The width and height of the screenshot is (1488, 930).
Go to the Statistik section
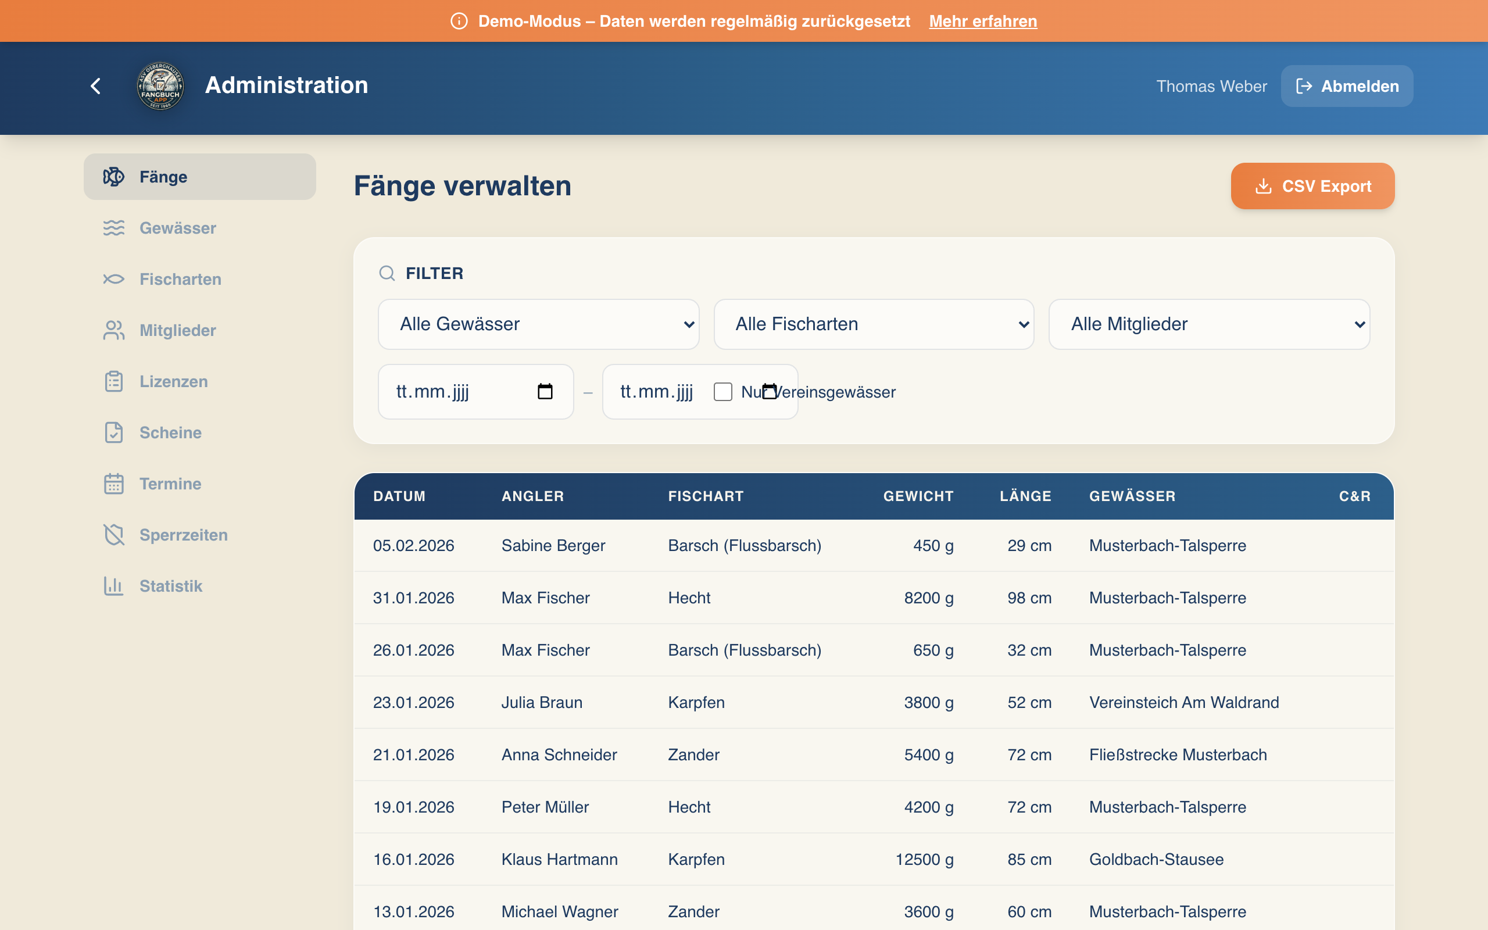click(170, 585)
